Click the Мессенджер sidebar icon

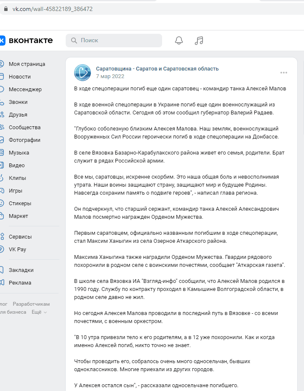(x=2, y=89)
